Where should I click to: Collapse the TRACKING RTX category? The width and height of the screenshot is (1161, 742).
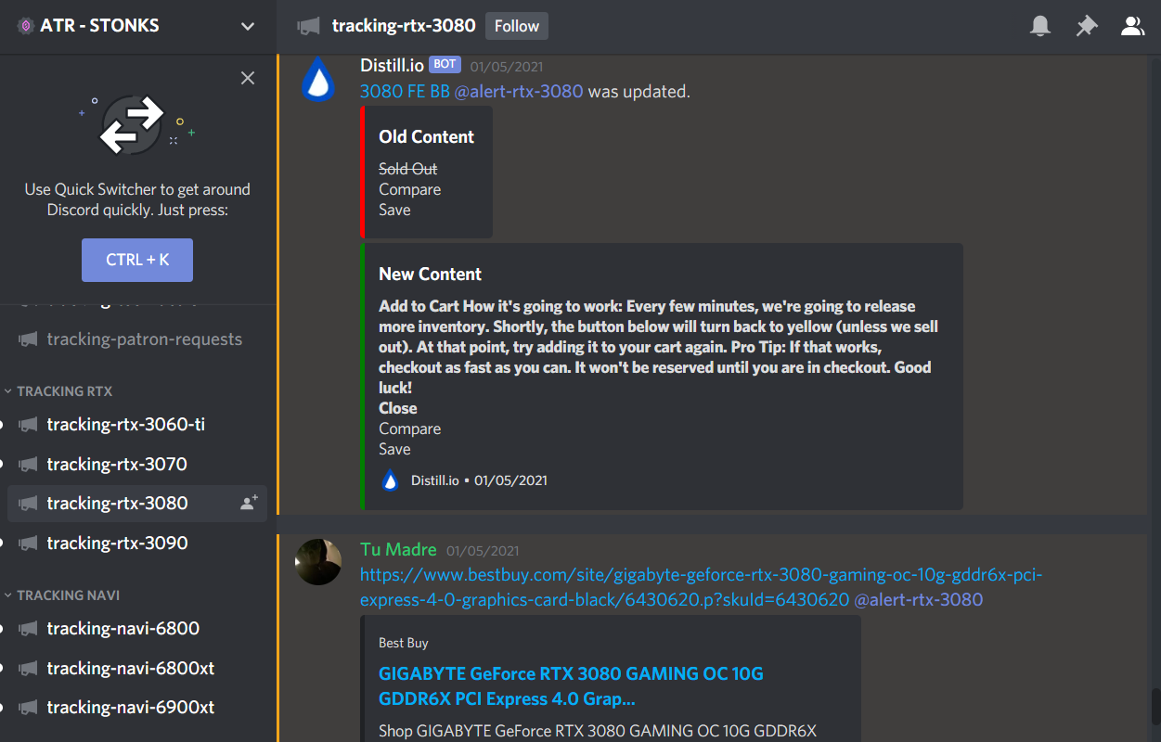click(x=64, y=391)
